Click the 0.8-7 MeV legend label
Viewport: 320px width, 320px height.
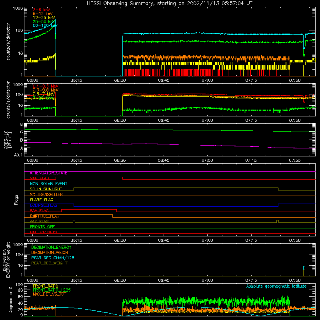44,94
